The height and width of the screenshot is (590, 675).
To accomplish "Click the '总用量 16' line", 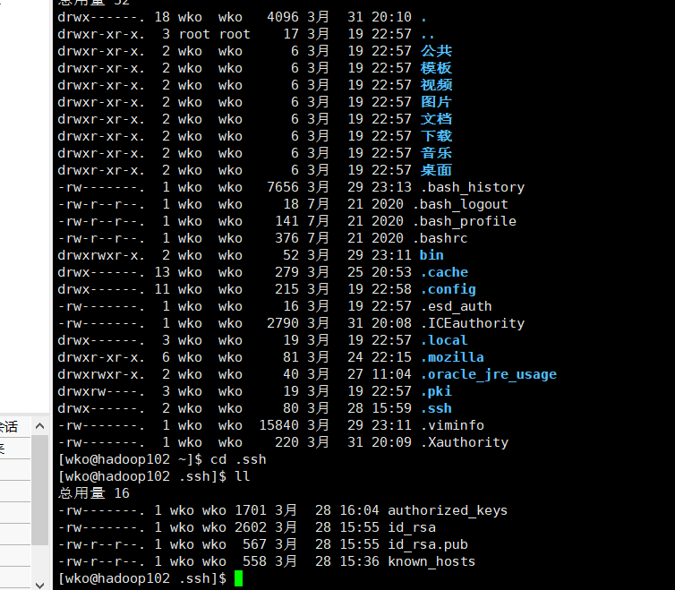I will click(94, 493).
